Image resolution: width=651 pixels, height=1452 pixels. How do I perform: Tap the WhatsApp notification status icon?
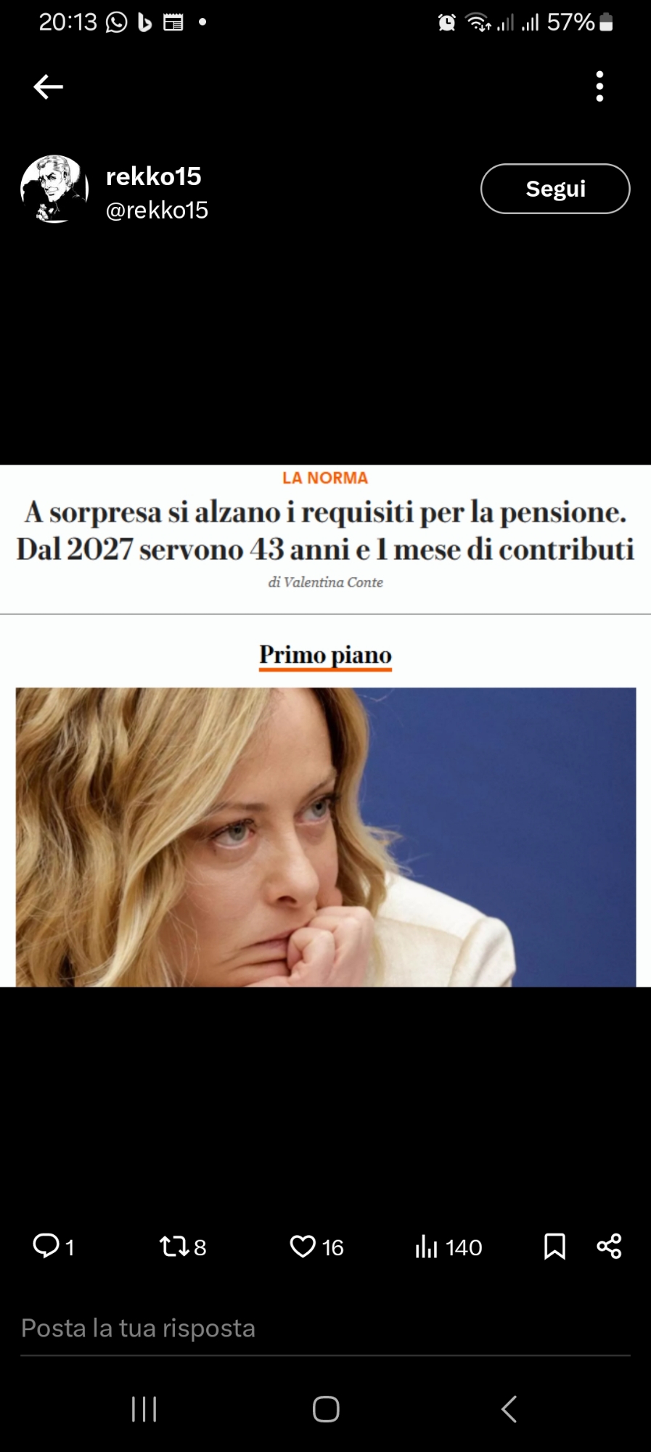click(116, 23)
